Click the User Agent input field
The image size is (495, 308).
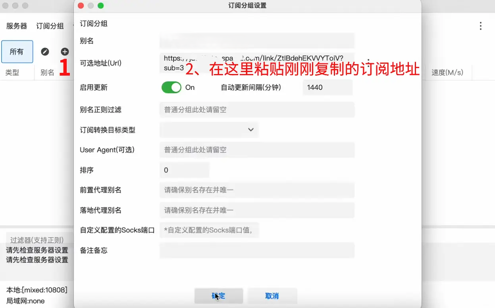[257, 150]
